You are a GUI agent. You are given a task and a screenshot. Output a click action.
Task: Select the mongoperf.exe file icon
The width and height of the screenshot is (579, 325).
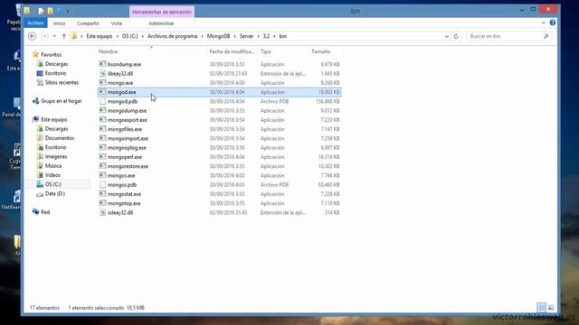102,156
